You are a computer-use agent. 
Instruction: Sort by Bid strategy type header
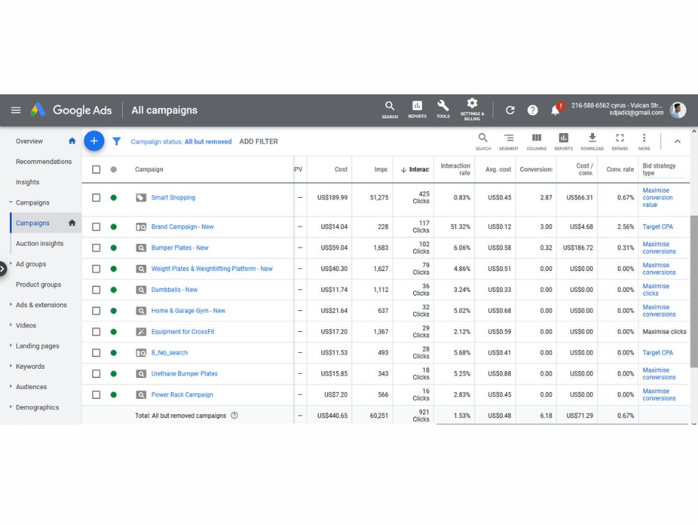click(659, 169)
